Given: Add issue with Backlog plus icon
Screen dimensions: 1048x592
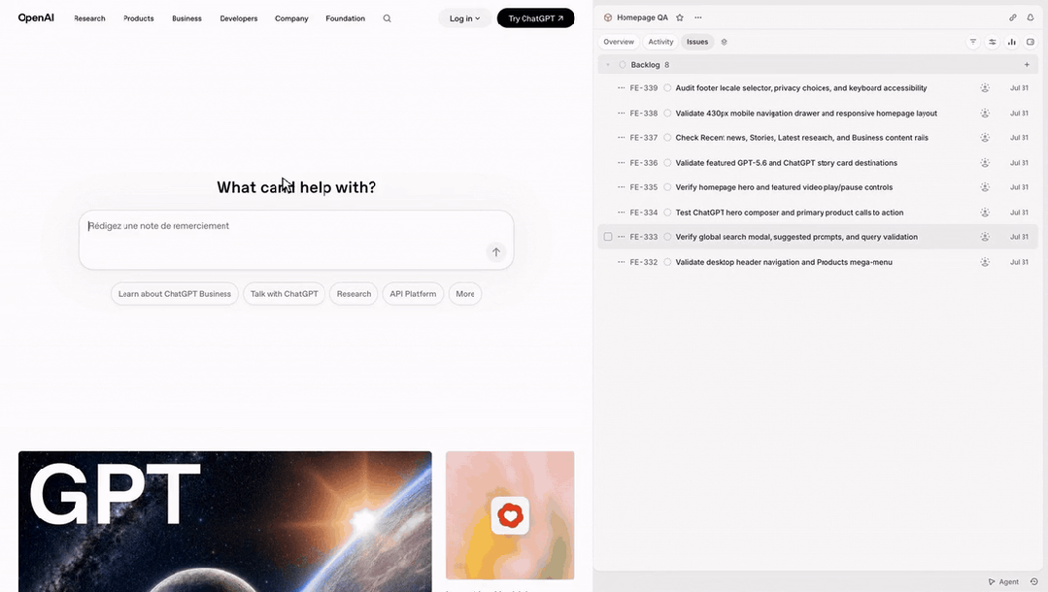Looking at the screenshot, I should pos(1027,65).
